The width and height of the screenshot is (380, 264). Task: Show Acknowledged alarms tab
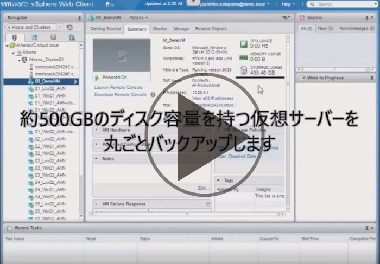click(x=357, y=29)
